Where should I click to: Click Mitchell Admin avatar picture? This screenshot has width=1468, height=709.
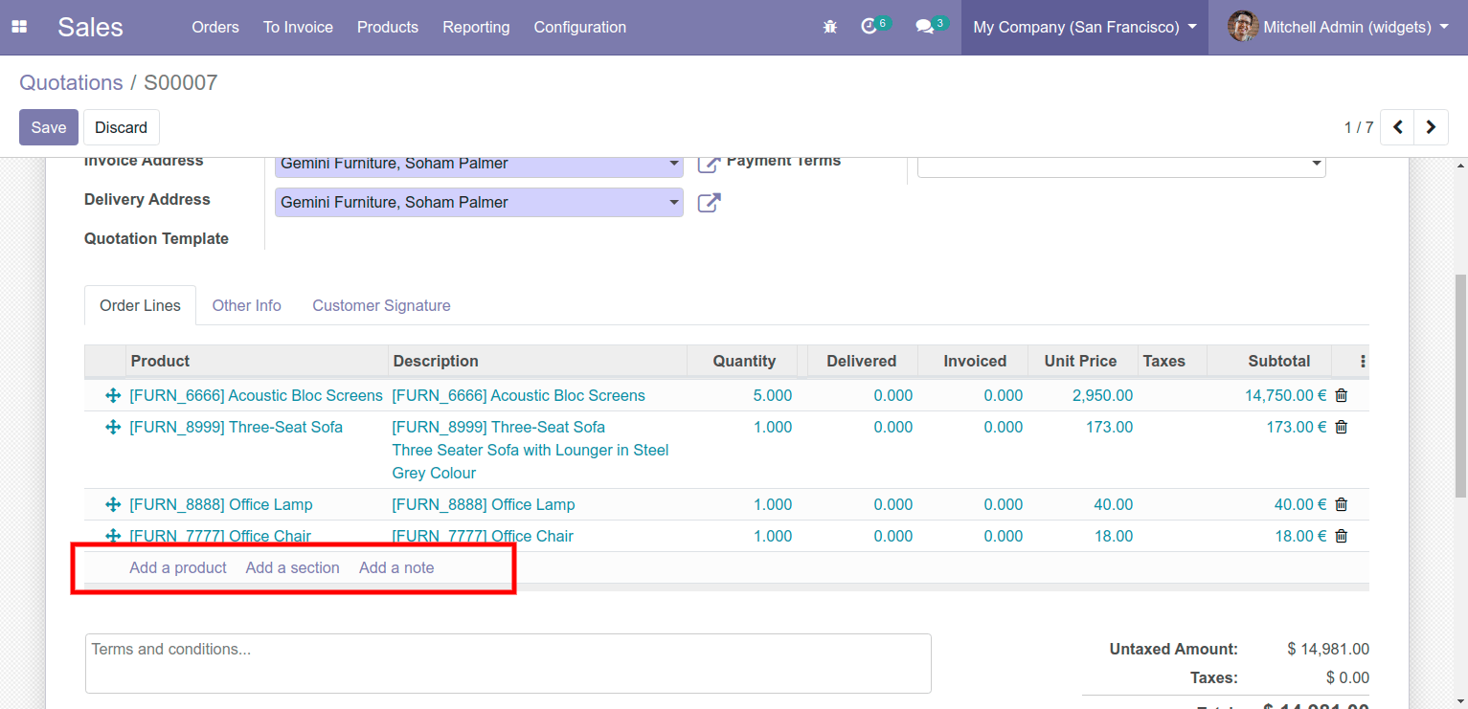(x=1243, y=27)
